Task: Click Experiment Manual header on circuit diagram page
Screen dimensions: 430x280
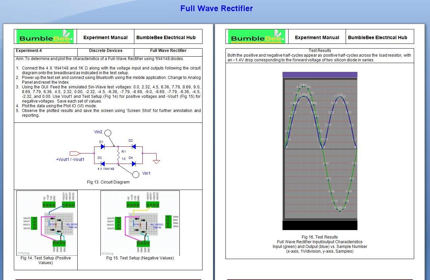Action: tap(106, 37)
